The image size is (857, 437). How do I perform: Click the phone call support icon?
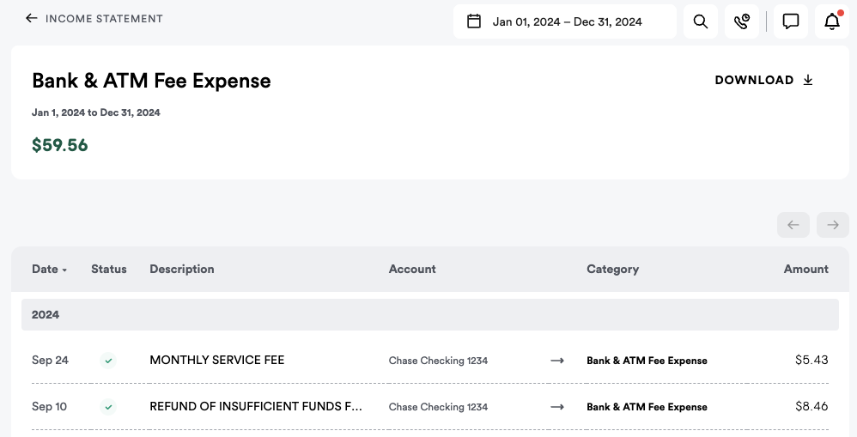(742, 21)
